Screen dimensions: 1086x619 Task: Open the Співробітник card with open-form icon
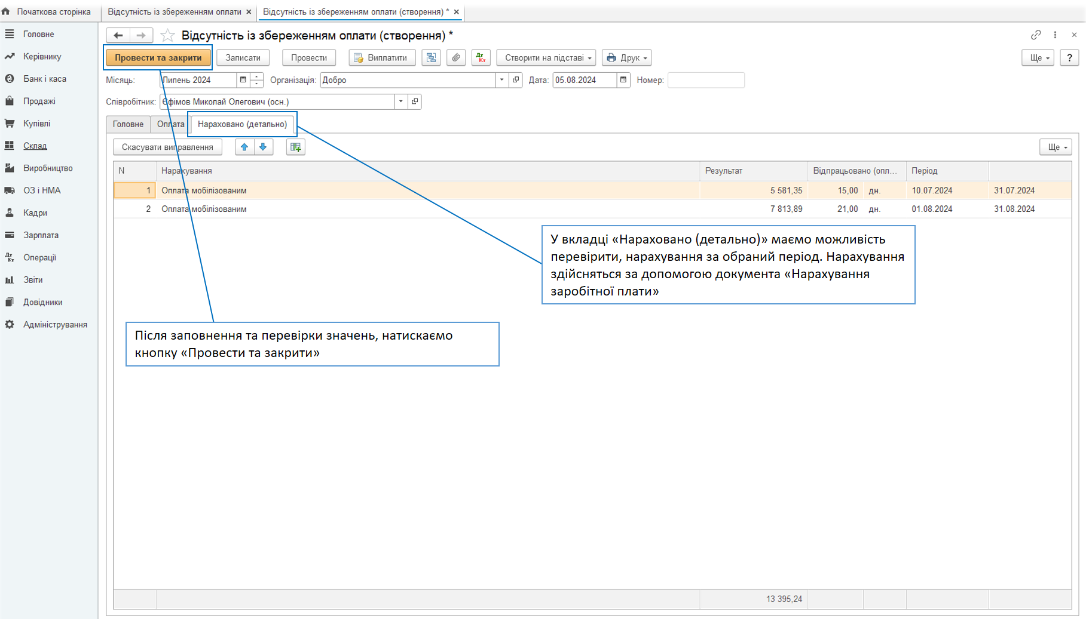pos(415,101)
